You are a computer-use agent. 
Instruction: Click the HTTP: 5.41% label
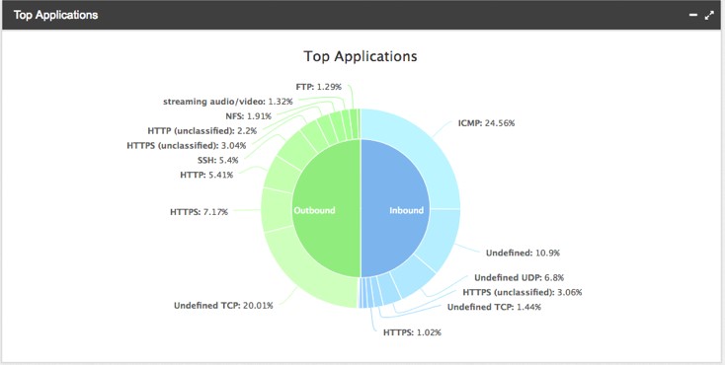point(206,176)
